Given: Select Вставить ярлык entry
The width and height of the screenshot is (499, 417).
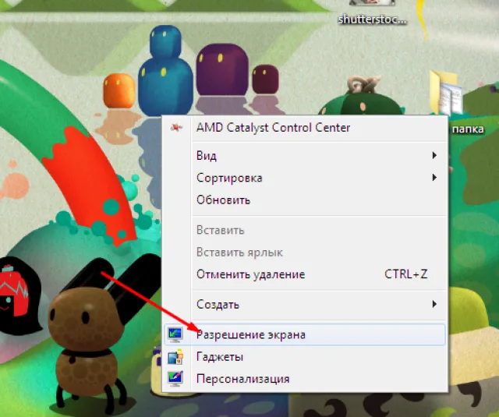Looking at the screenshot, I should pos(305,253).
